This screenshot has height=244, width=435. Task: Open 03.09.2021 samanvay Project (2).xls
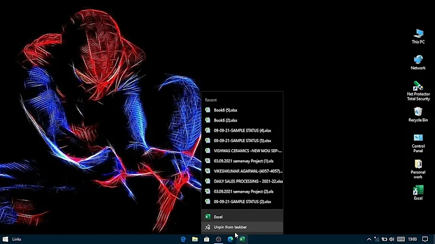(x=242, y=191)
